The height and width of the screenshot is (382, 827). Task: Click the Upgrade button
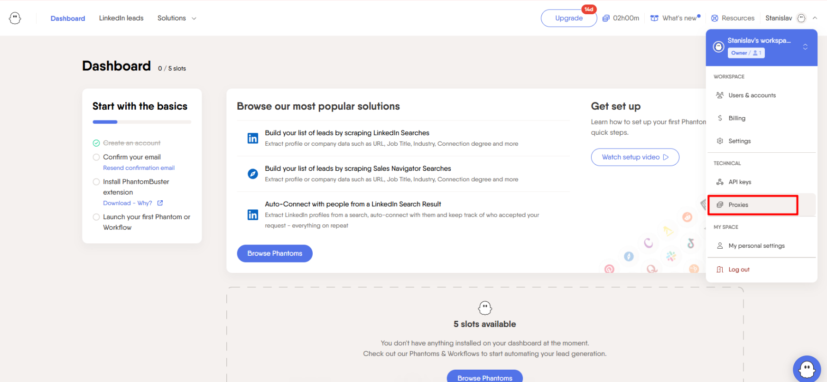point(568,18)
